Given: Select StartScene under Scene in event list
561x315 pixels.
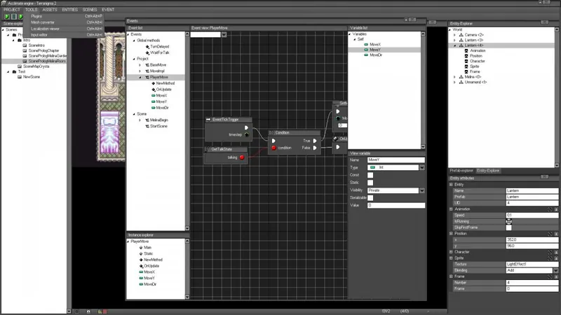Looking at the screenshot, I should click(x=158, y=126).
